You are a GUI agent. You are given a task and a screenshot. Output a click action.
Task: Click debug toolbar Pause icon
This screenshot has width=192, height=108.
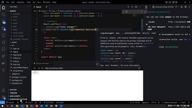127,12
